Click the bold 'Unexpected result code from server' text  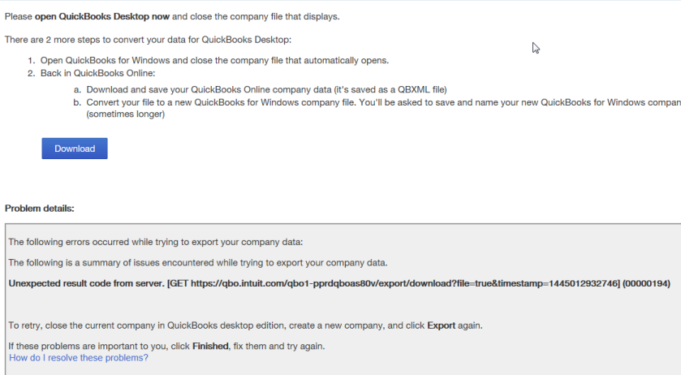[86, 284]
